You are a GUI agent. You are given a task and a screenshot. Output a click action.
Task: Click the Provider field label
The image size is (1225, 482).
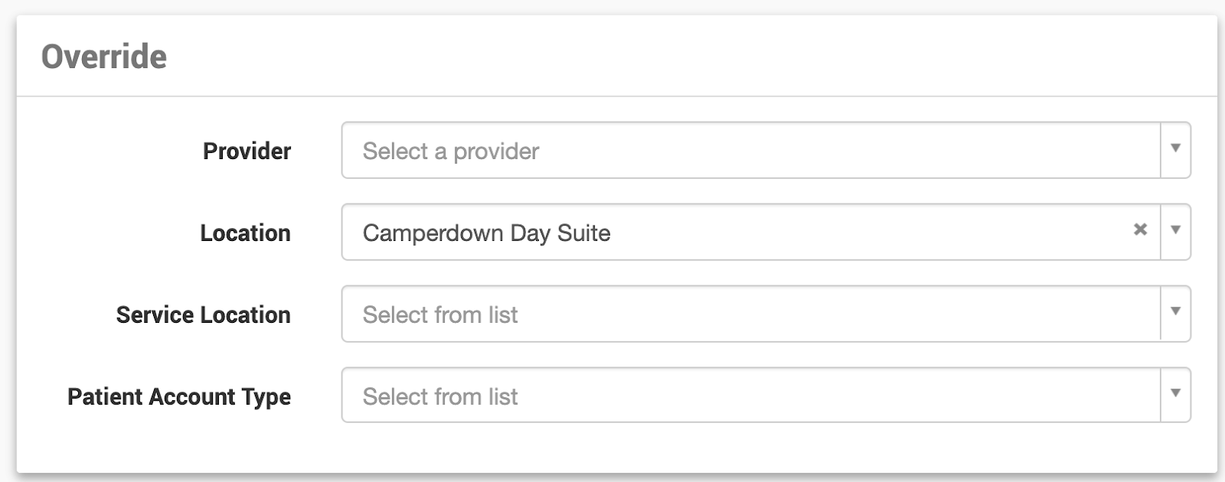pos(247,151)
